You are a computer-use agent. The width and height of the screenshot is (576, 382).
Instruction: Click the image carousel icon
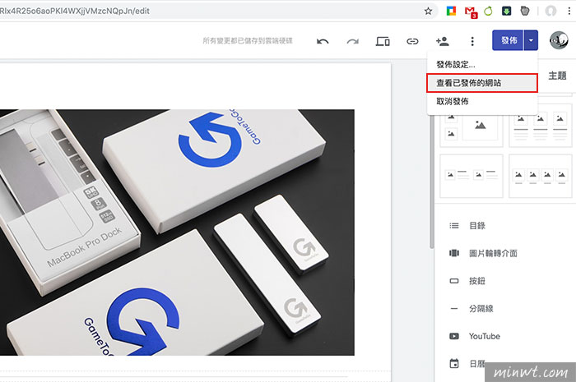click(x=454, y=253)
